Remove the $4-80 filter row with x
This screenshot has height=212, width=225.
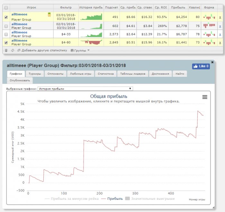pos(220,42)
